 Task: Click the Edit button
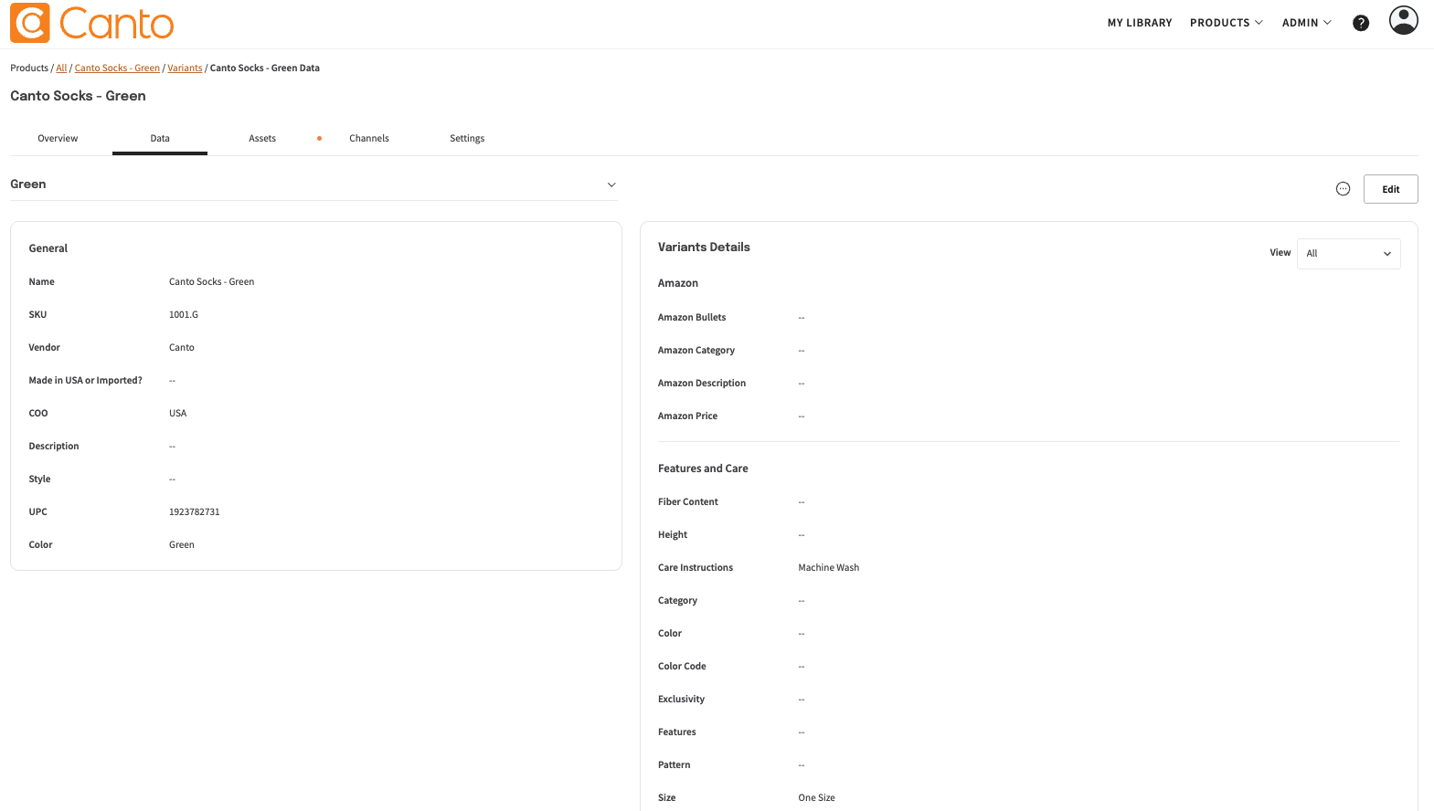point(1390,189)
